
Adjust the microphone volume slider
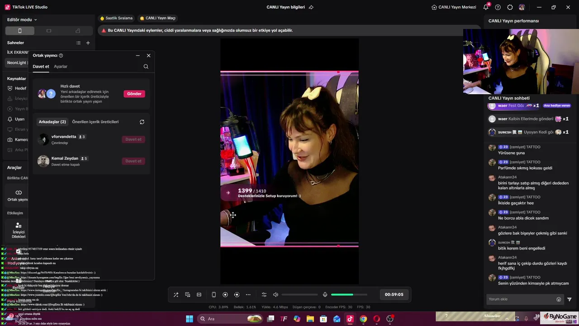[x=348, y=295]
